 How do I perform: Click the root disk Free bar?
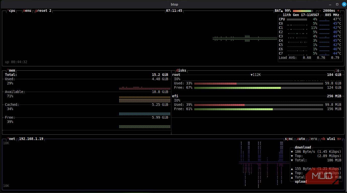tap(259, 88)
